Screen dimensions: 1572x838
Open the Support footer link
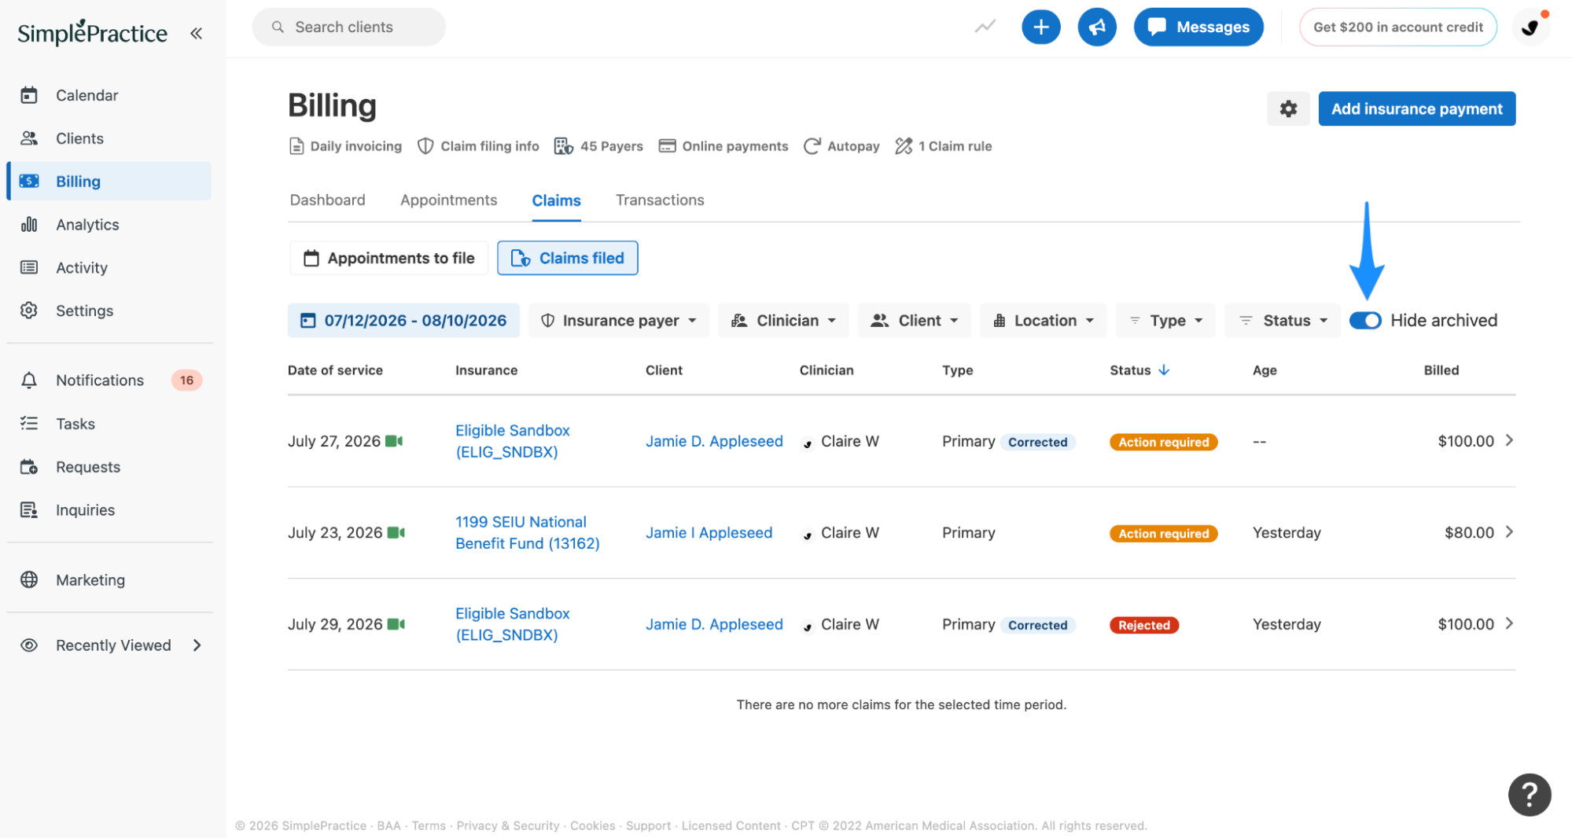pos(649,825)
